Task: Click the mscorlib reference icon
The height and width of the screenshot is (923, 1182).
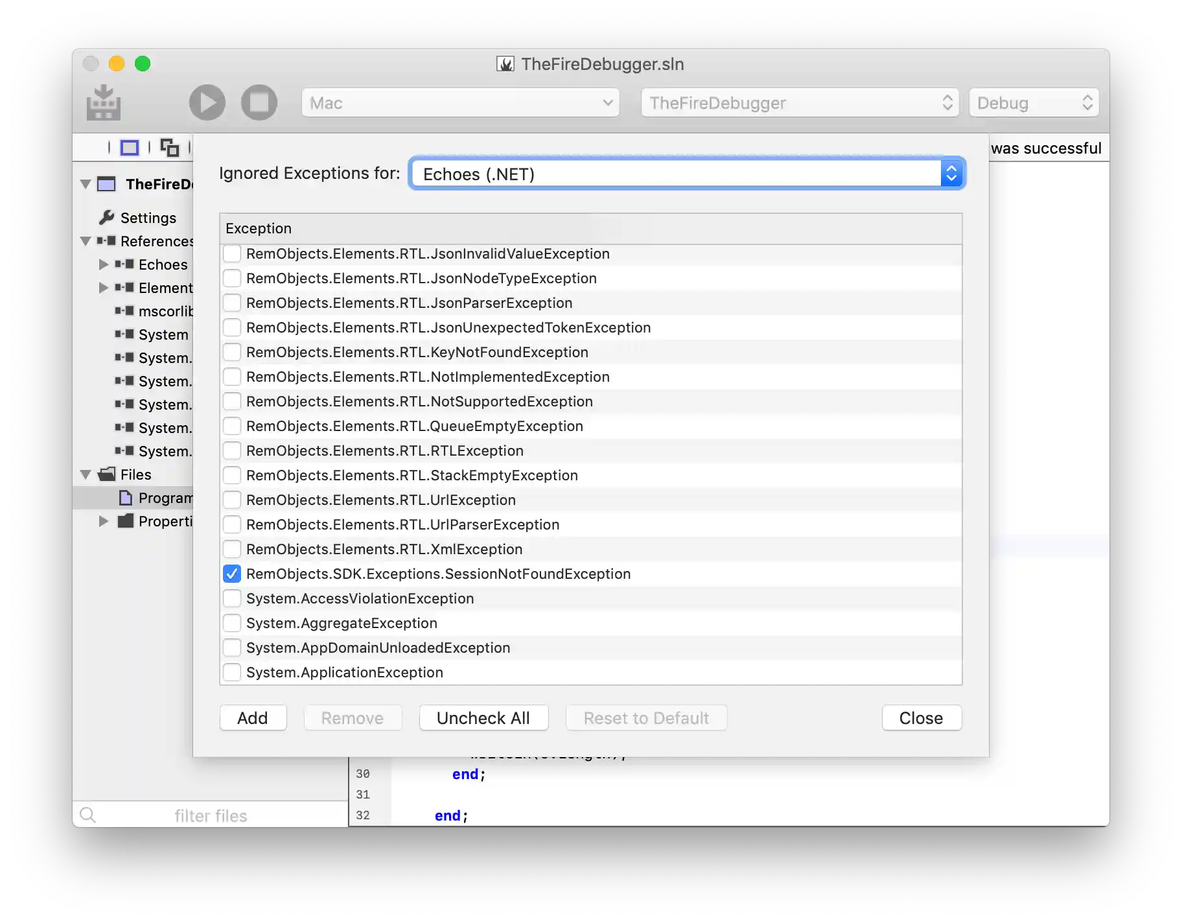Action: [124, 310]
